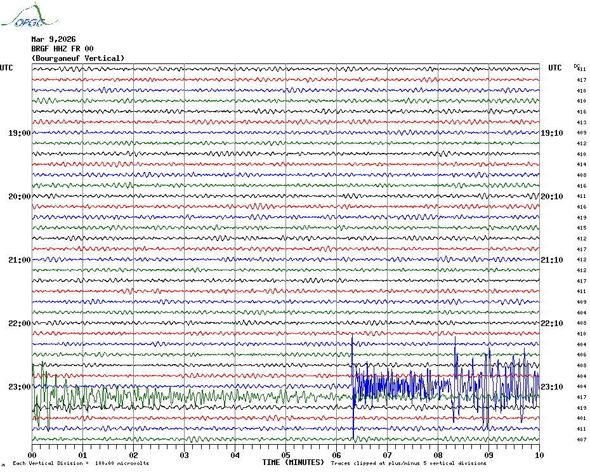590x472 pixels.
Task: Click the Mar 9,2026 date text
Action: [x=53, y=39]
